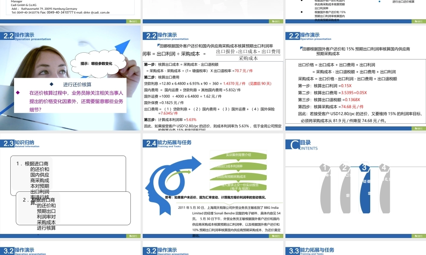
Task: Click hexagon badge "3" on the contents slide
Action: [x=364, y=168]
